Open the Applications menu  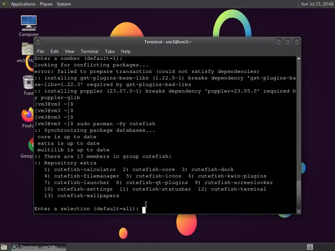point(23,4)
